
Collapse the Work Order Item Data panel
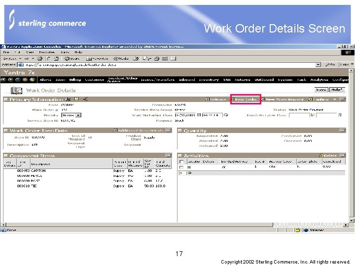169,130
